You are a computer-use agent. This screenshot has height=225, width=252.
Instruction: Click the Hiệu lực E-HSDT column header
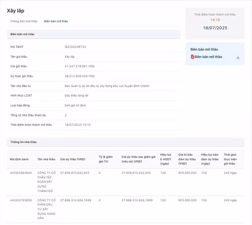pyautogui.click(x=166, y=159)
